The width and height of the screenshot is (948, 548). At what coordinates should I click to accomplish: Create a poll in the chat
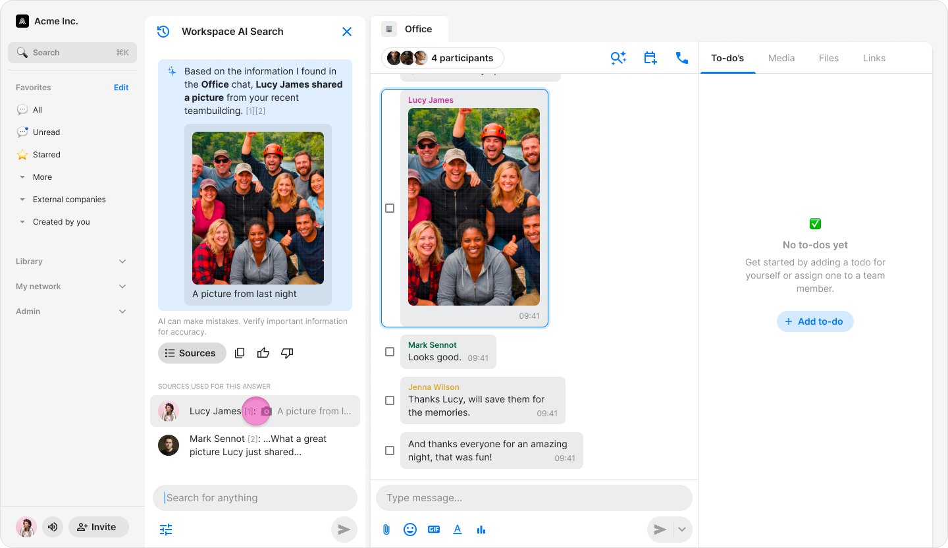click(x=481, y=530)
